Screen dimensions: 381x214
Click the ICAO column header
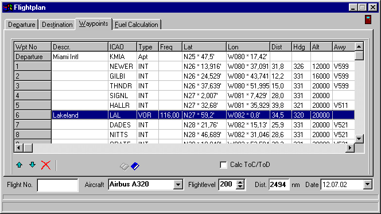pyautogui.click(x=122, y=47)
